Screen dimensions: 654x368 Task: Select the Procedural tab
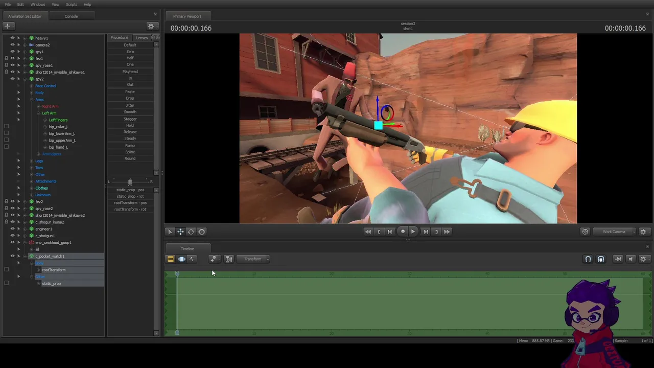click(120, 37)
